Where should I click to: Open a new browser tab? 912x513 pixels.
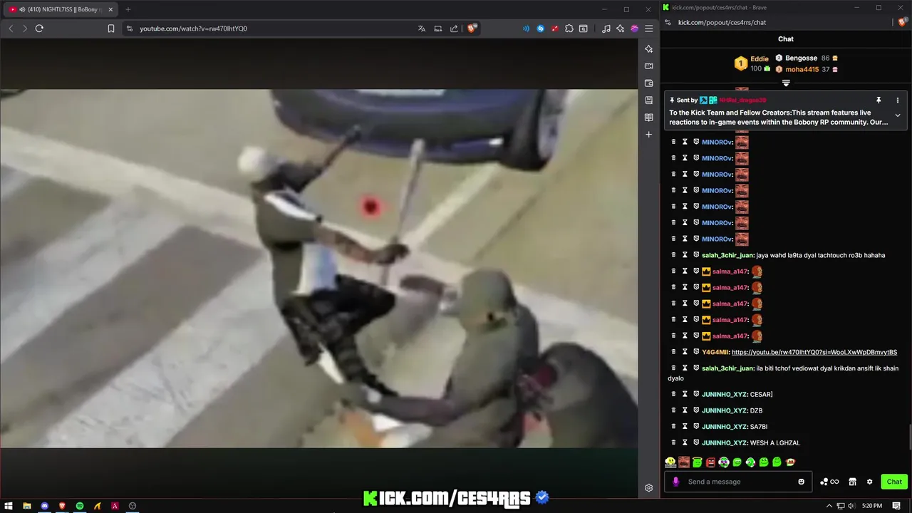click(x=128, y=9)
